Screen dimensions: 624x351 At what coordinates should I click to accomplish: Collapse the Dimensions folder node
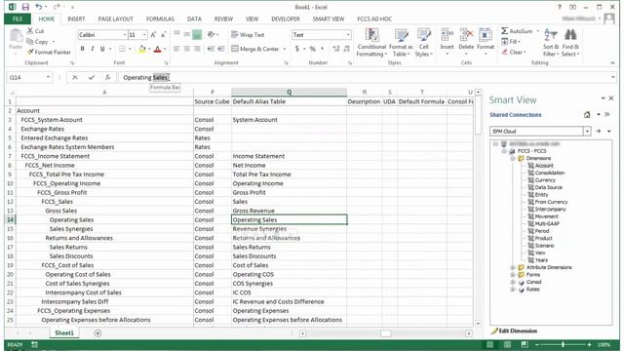pos(513,158)
